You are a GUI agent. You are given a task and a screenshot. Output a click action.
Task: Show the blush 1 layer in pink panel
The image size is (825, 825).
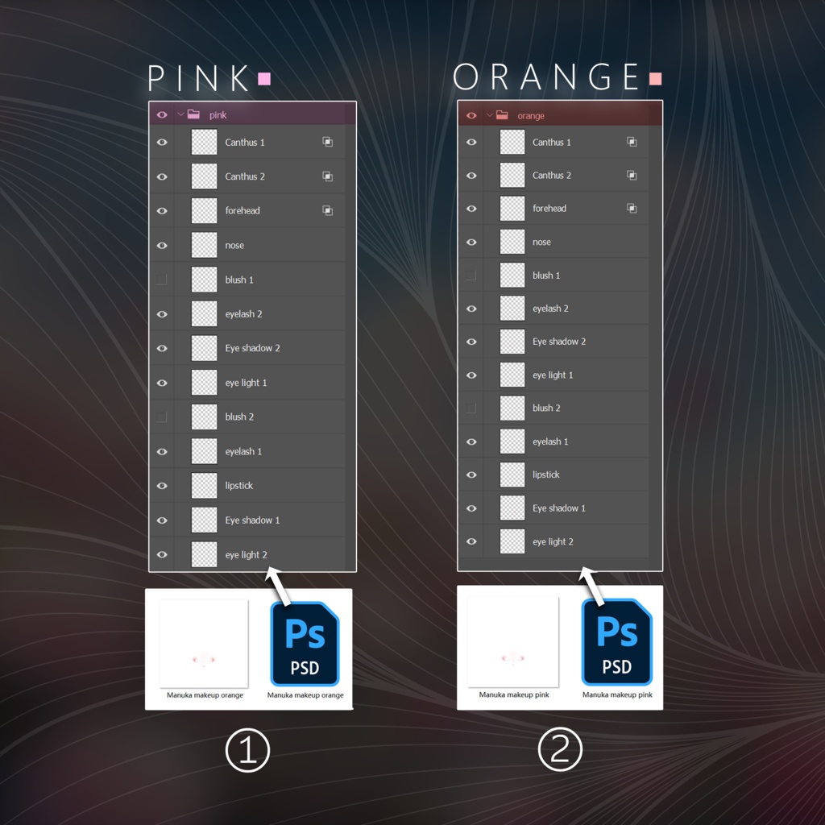coord(162,280)
